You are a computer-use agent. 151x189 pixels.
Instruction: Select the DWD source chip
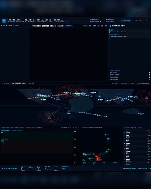pos(102,26)
